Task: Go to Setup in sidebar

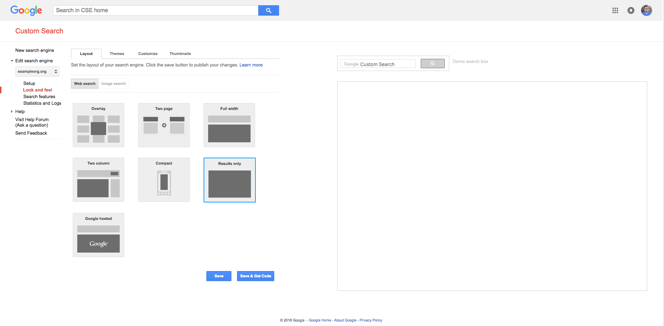Action: click(x=29, y=84)
